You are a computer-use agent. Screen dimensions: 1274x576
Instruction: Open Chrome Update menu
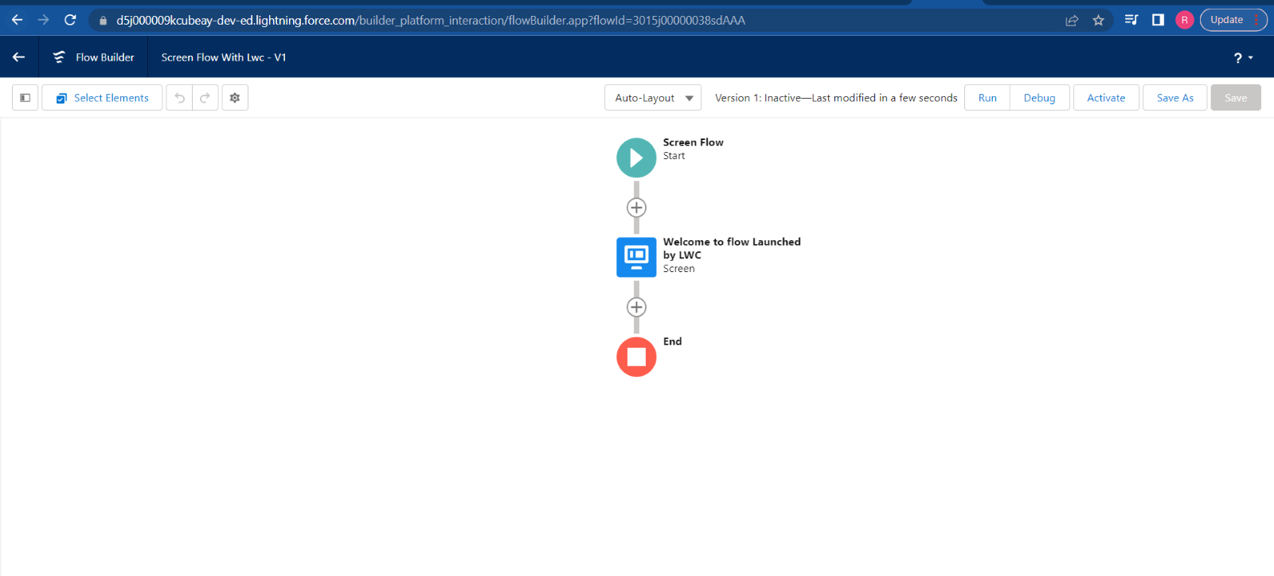pos(1233,20)
